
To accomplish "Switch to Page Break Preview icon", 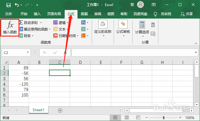I will click(138, 117).
